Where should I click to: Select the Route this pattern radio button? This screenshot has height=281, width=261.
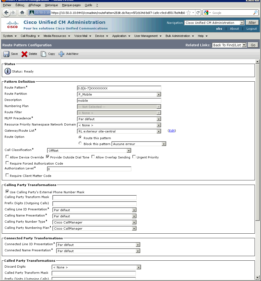pyautogui.click(x=80, y=137)
